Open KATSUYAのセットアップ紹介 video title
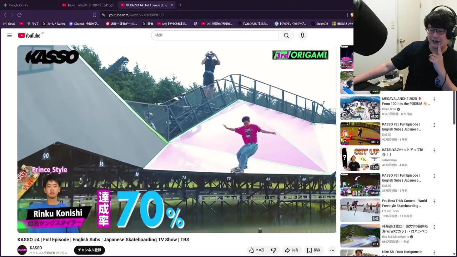Screen dimensions: 457x257 click(x=402, y=152)
